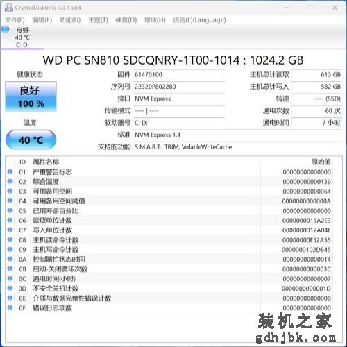The height and width of the screenshot is (347, 347).
Task: Open the 功能(U) menu
Action: pyautogui.click(x=70, y=20)
